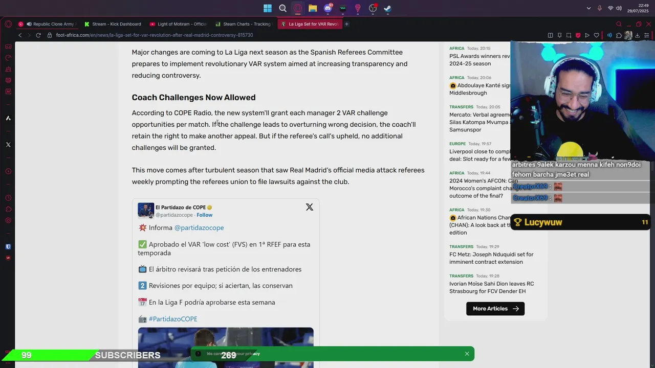
Task: Show hidden system tray icons chevron
Action: point(589,8)
